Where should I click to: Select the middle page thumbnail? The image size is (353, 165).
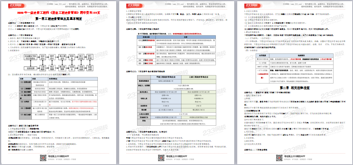[x=176, y=82]
